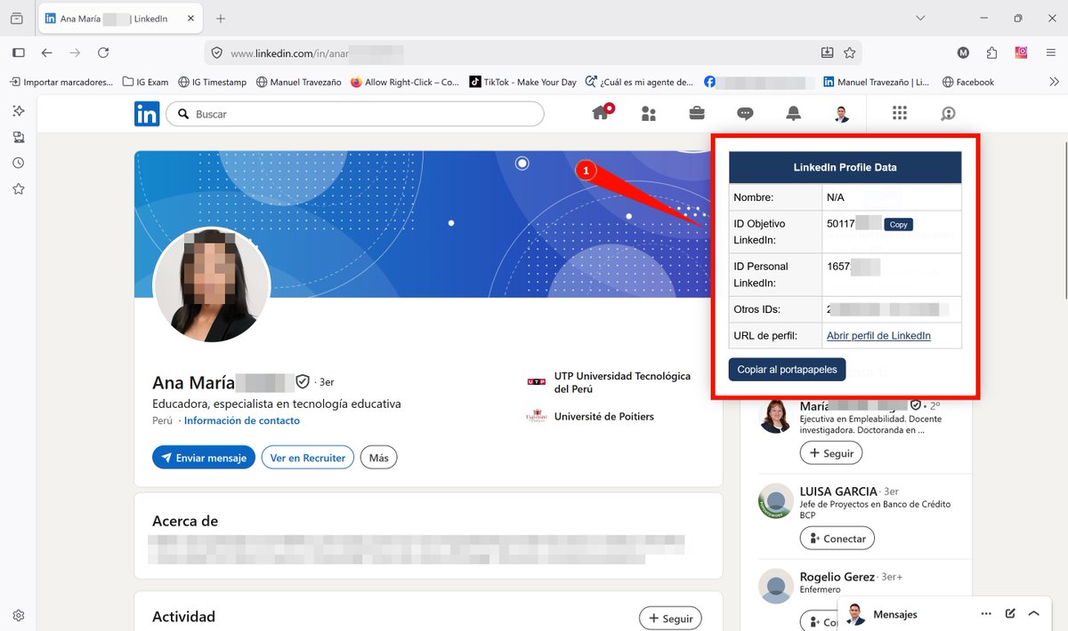Open the LinkedIn home logo
The height and width of the screenshot is (631, 1068).
147,114
